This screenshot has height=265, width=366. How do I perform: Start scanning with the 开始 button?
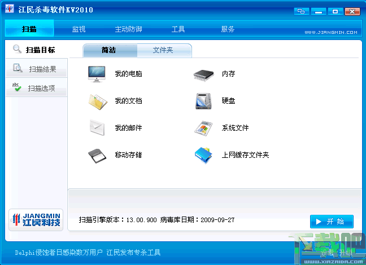(x=332, y=222)
